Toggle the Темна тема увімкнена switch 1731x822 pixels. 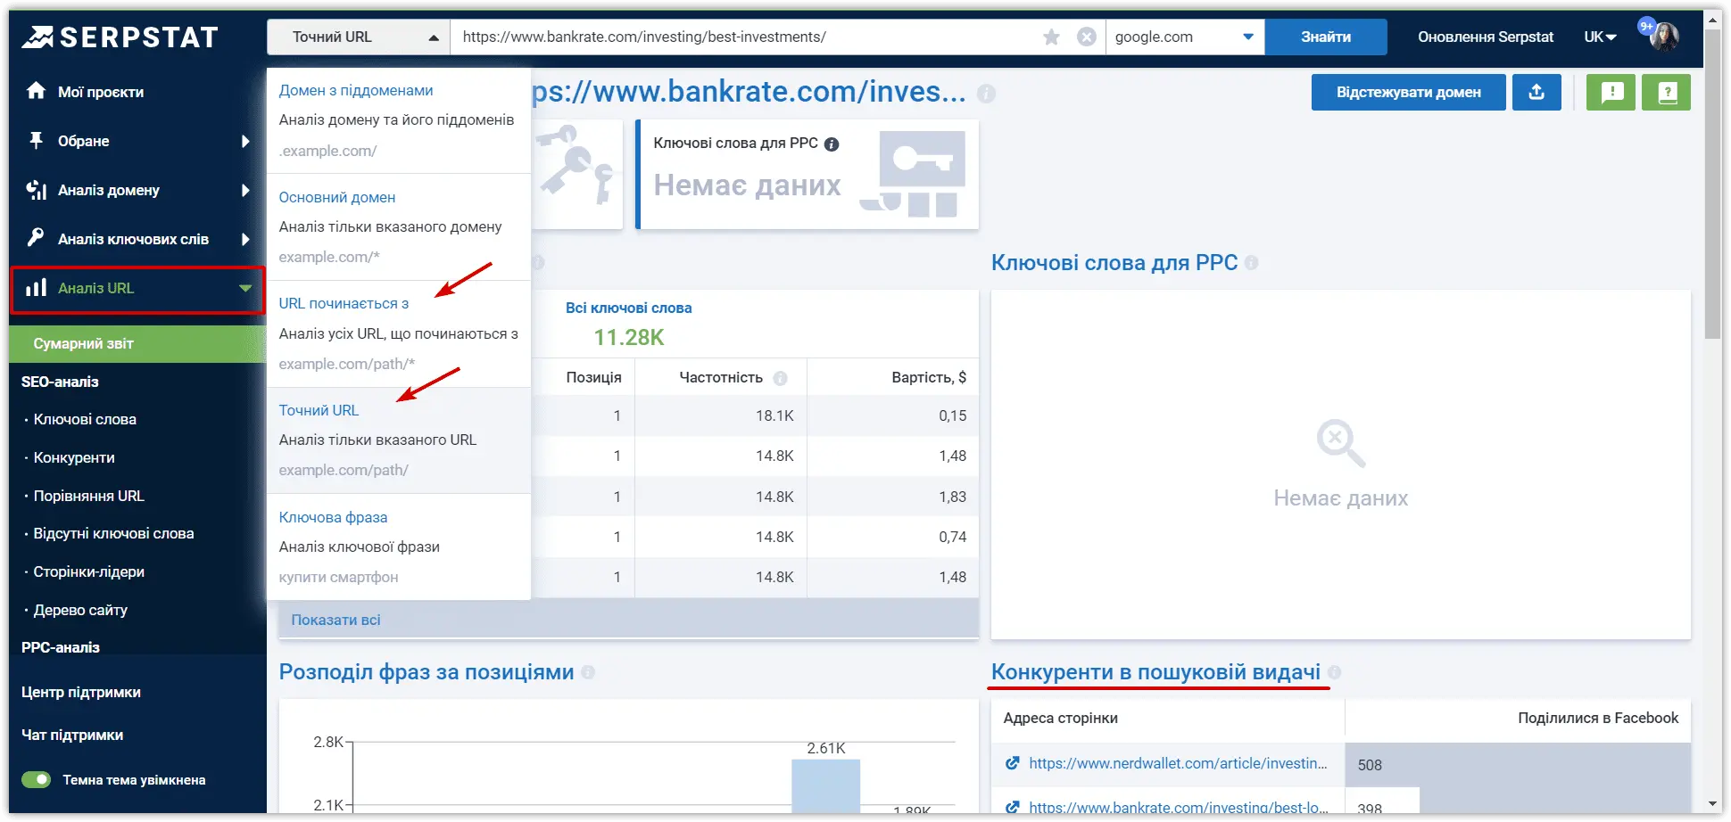37,779
